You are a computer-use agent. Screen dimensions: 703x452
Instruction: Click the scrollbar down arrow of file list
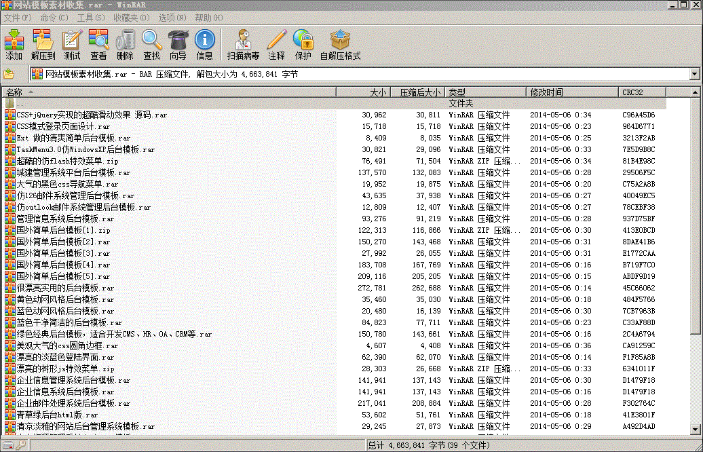(x=695, y=429)
